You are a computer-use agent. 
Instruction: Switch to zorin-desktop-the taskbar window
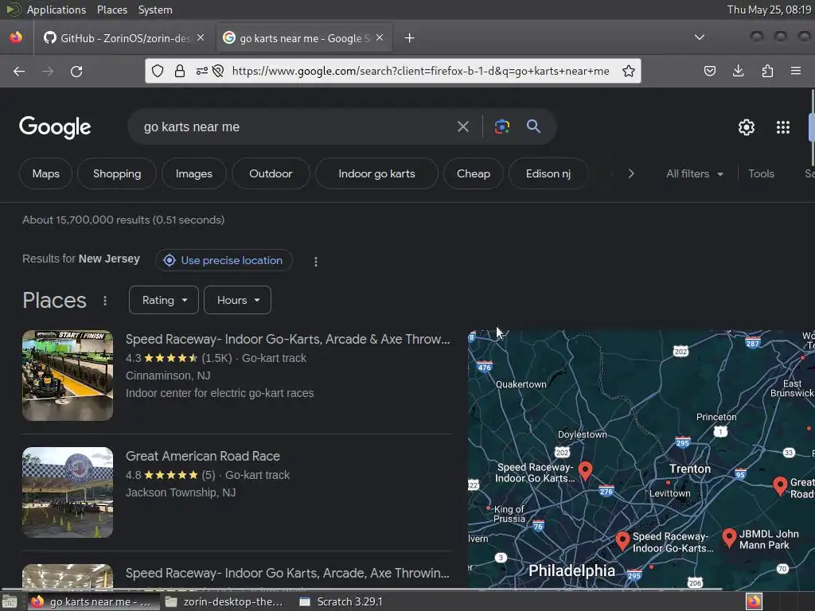[224, 601]
